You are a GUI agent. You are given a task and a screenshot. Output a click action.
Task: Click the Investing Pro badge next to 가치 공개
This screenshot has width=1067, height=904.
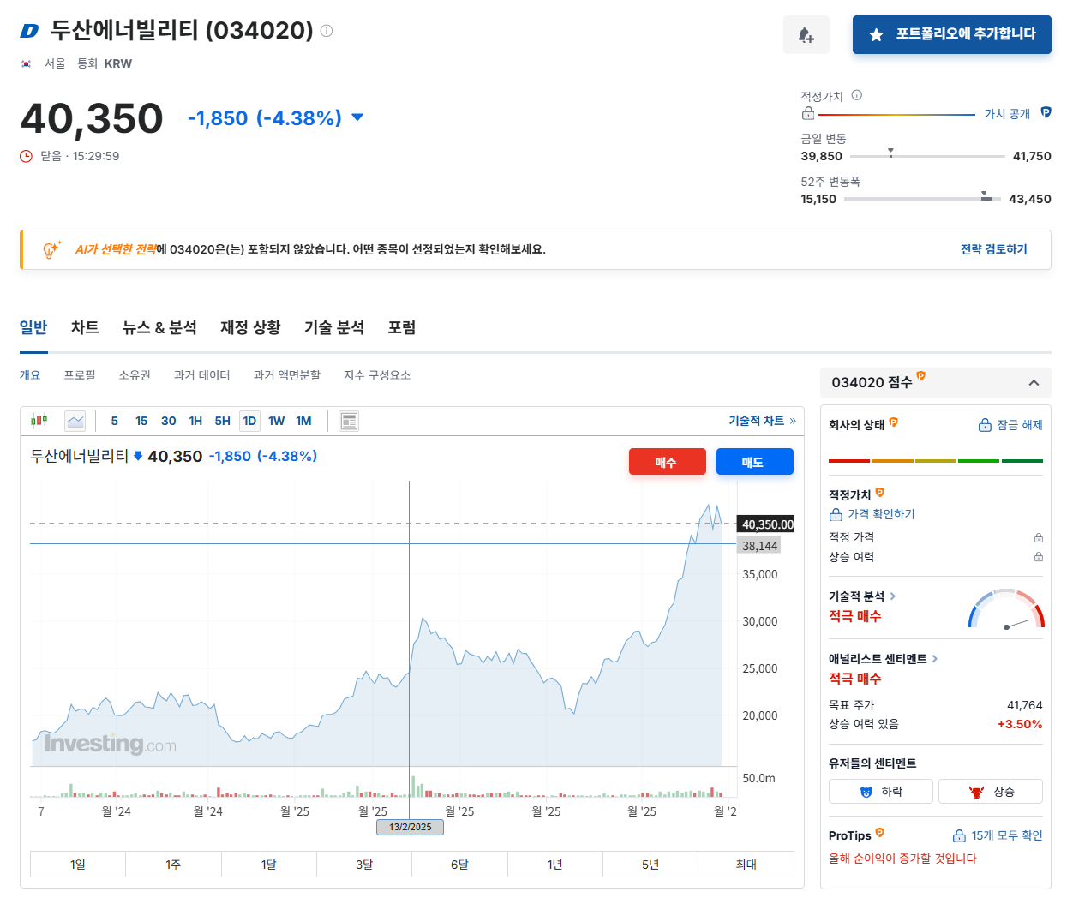pyautogui.click(x=1044, y=112)
